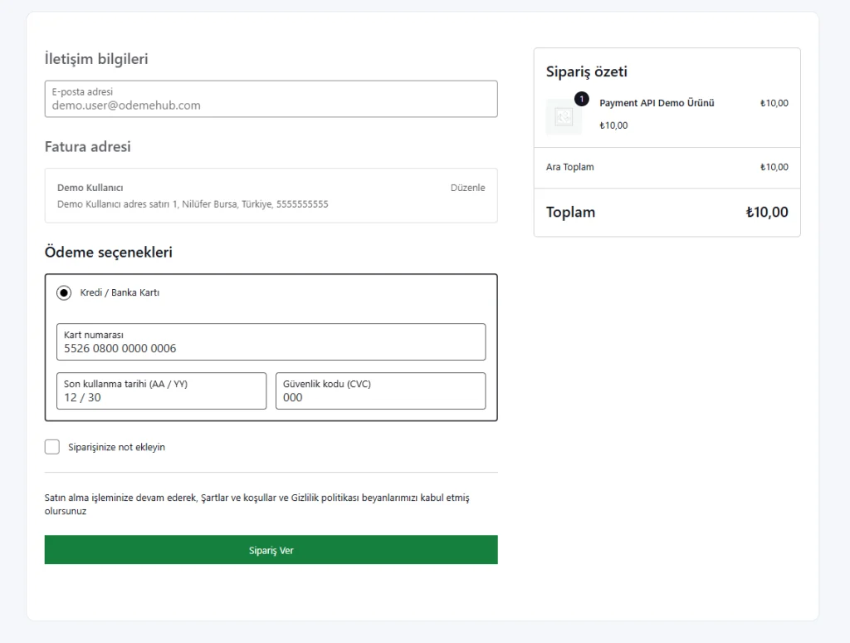Image resolution: width=850 pixels, height=643 pixels.
Task: Click the quantity badge showing 1
Action: coord(582,100)
